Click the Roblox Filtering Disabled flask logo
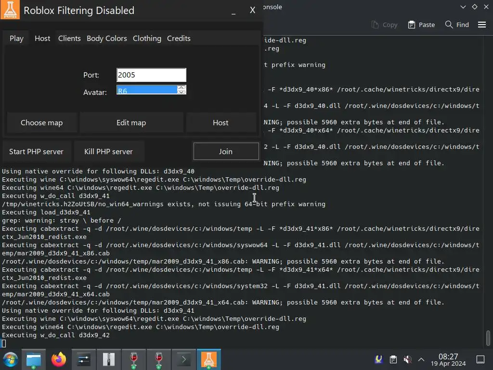 tap(10, 10)
